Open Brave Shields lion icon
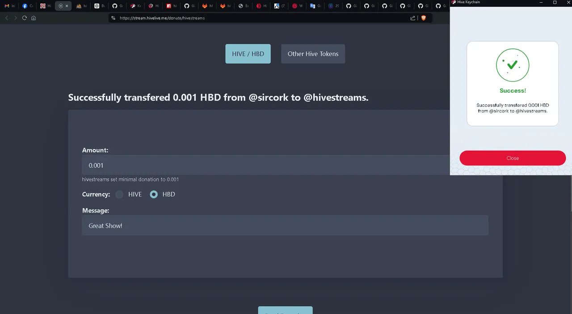Image resolution: width=572 pixels, height=314 pixels. tap(424, 18)
